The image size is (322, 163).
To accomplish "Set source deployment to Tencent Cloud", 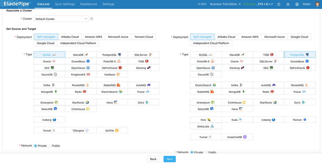I will pos(144,37).
